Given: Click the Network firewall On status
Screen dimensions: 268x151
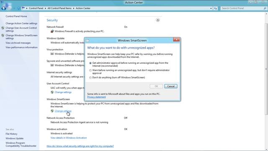Looking at the screenshot, I should click(126, 27).
